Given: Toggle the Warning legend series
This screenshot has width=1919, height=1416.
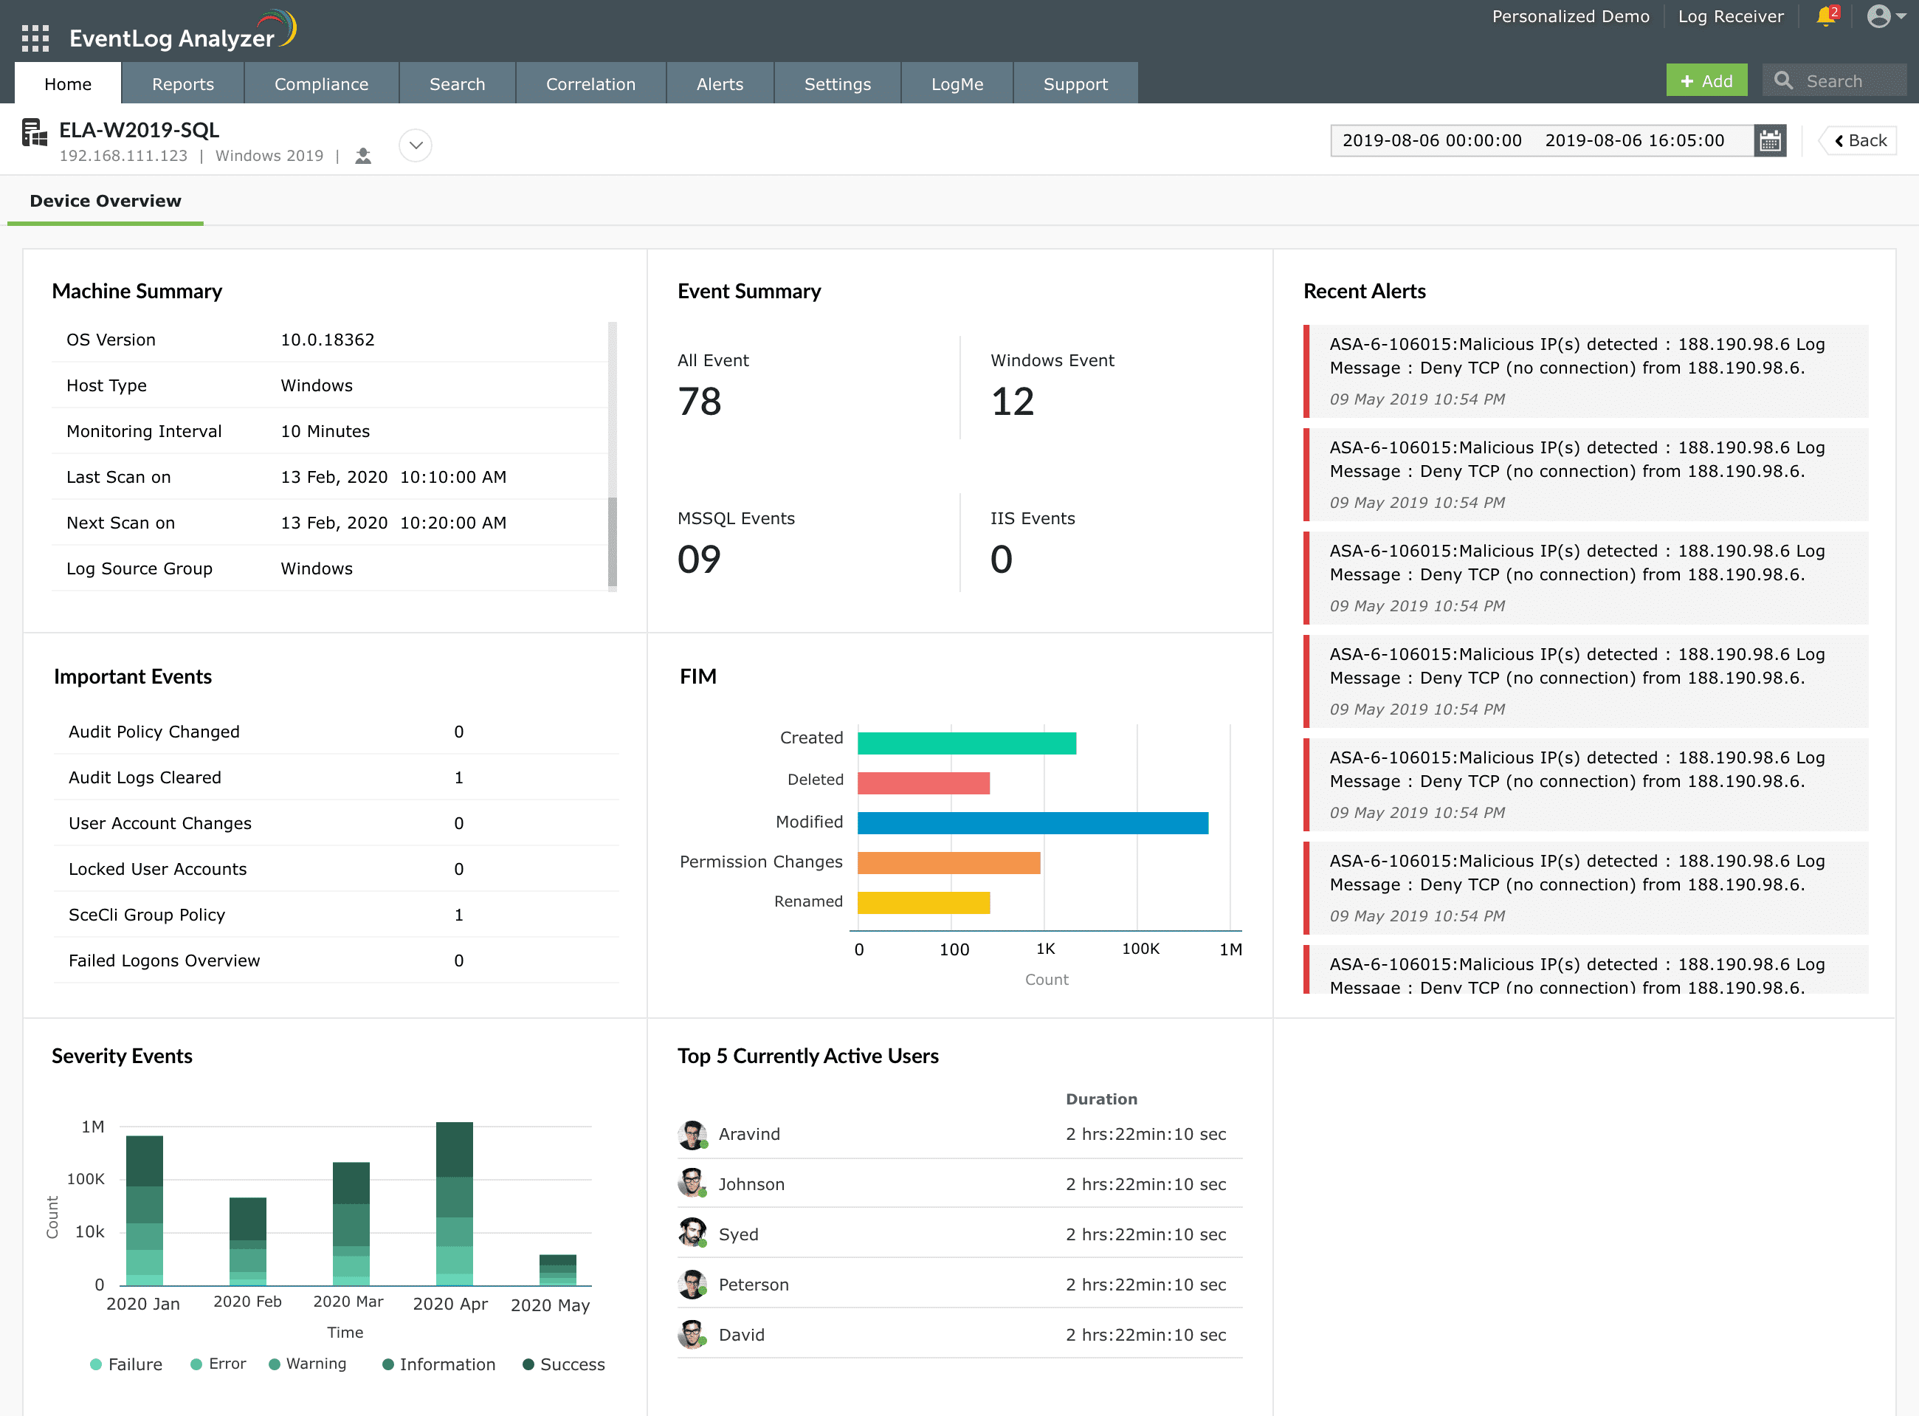Looking at the screenshot, I should [x=307, y=1364].
